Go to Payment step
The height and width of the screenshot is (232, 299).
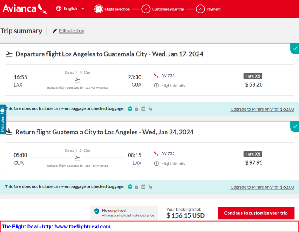pyautogui.click(x=208, y=9)
